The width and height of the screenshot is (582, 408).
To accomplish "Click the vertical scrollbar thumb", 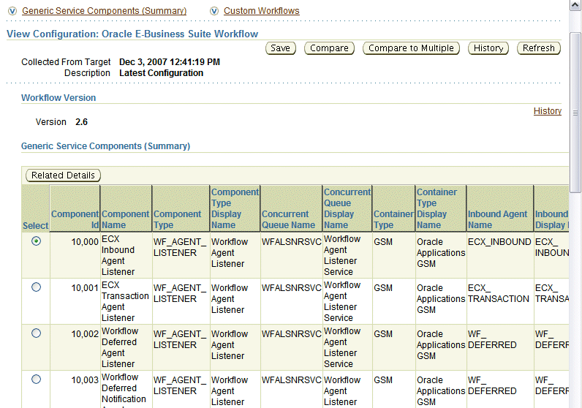I will (x=575, y=113).
